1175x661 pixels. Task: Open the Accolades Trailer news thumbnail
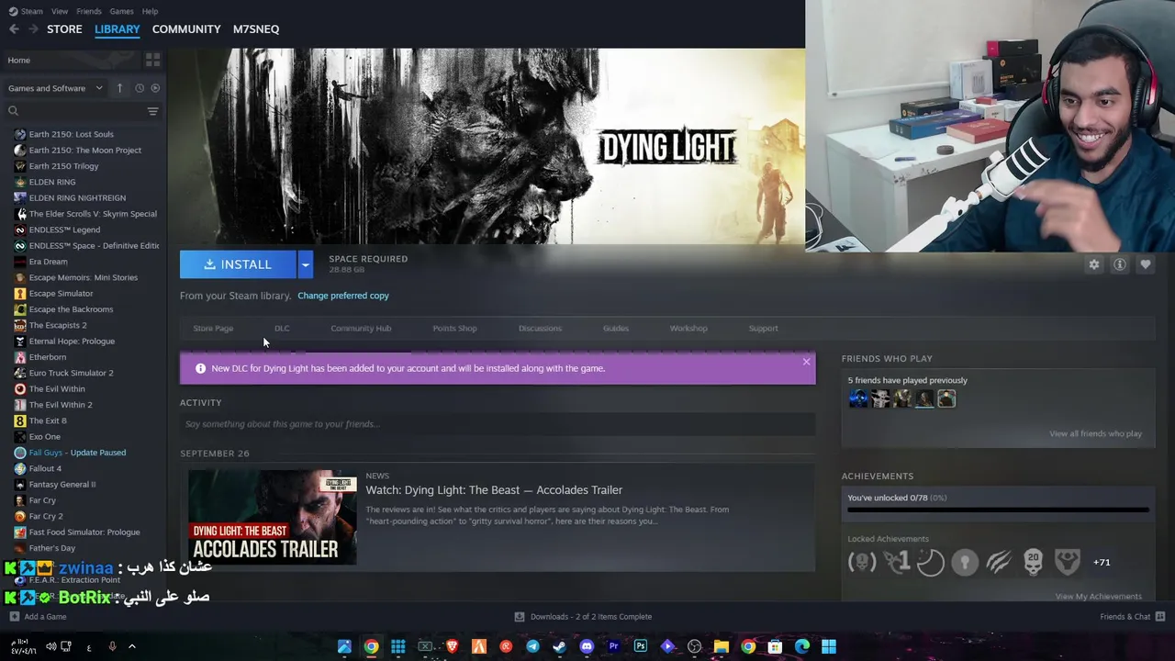(273, 517)
